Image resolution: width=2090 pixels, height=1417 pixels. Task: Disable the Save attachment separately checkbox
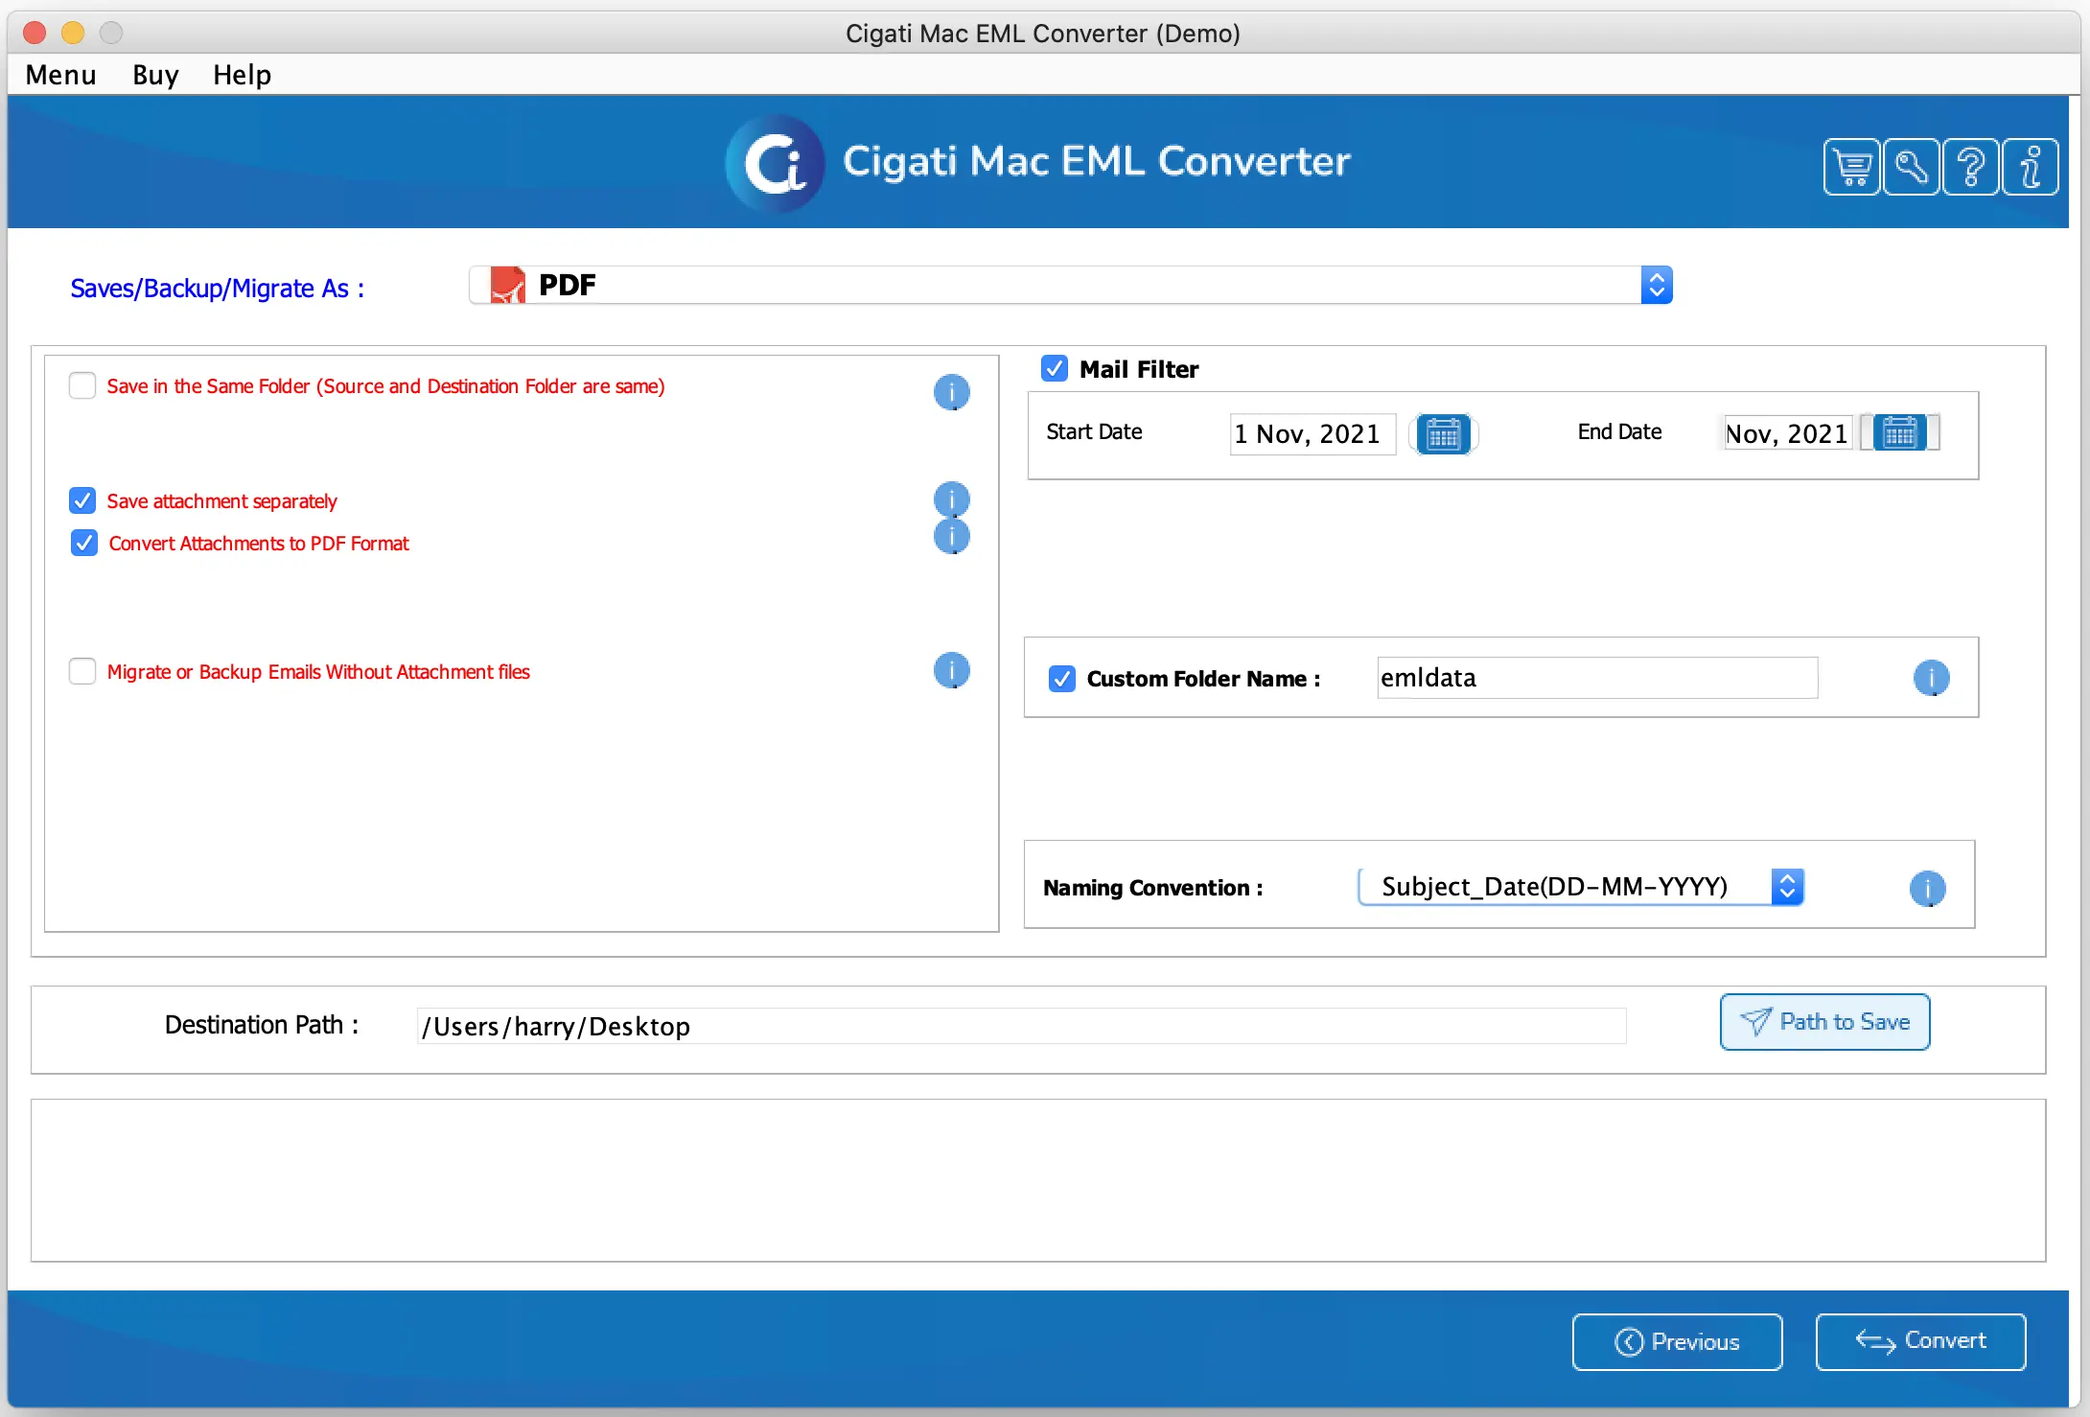[81, 501]
